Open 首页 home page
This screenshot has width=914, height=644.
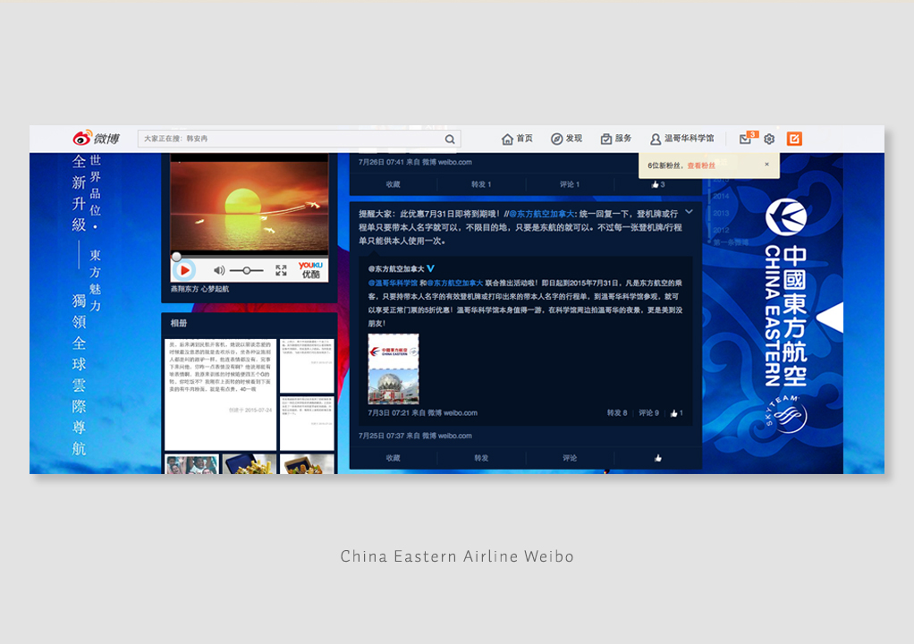[x=517, y=139]
